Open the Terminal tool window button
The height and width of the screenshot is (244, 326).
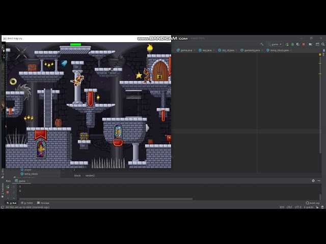43,203
